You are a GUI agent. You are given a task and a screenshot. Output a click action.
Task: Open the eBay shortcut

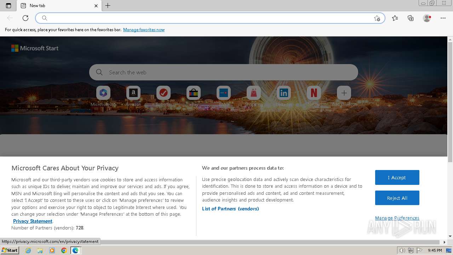pos(194,96)
